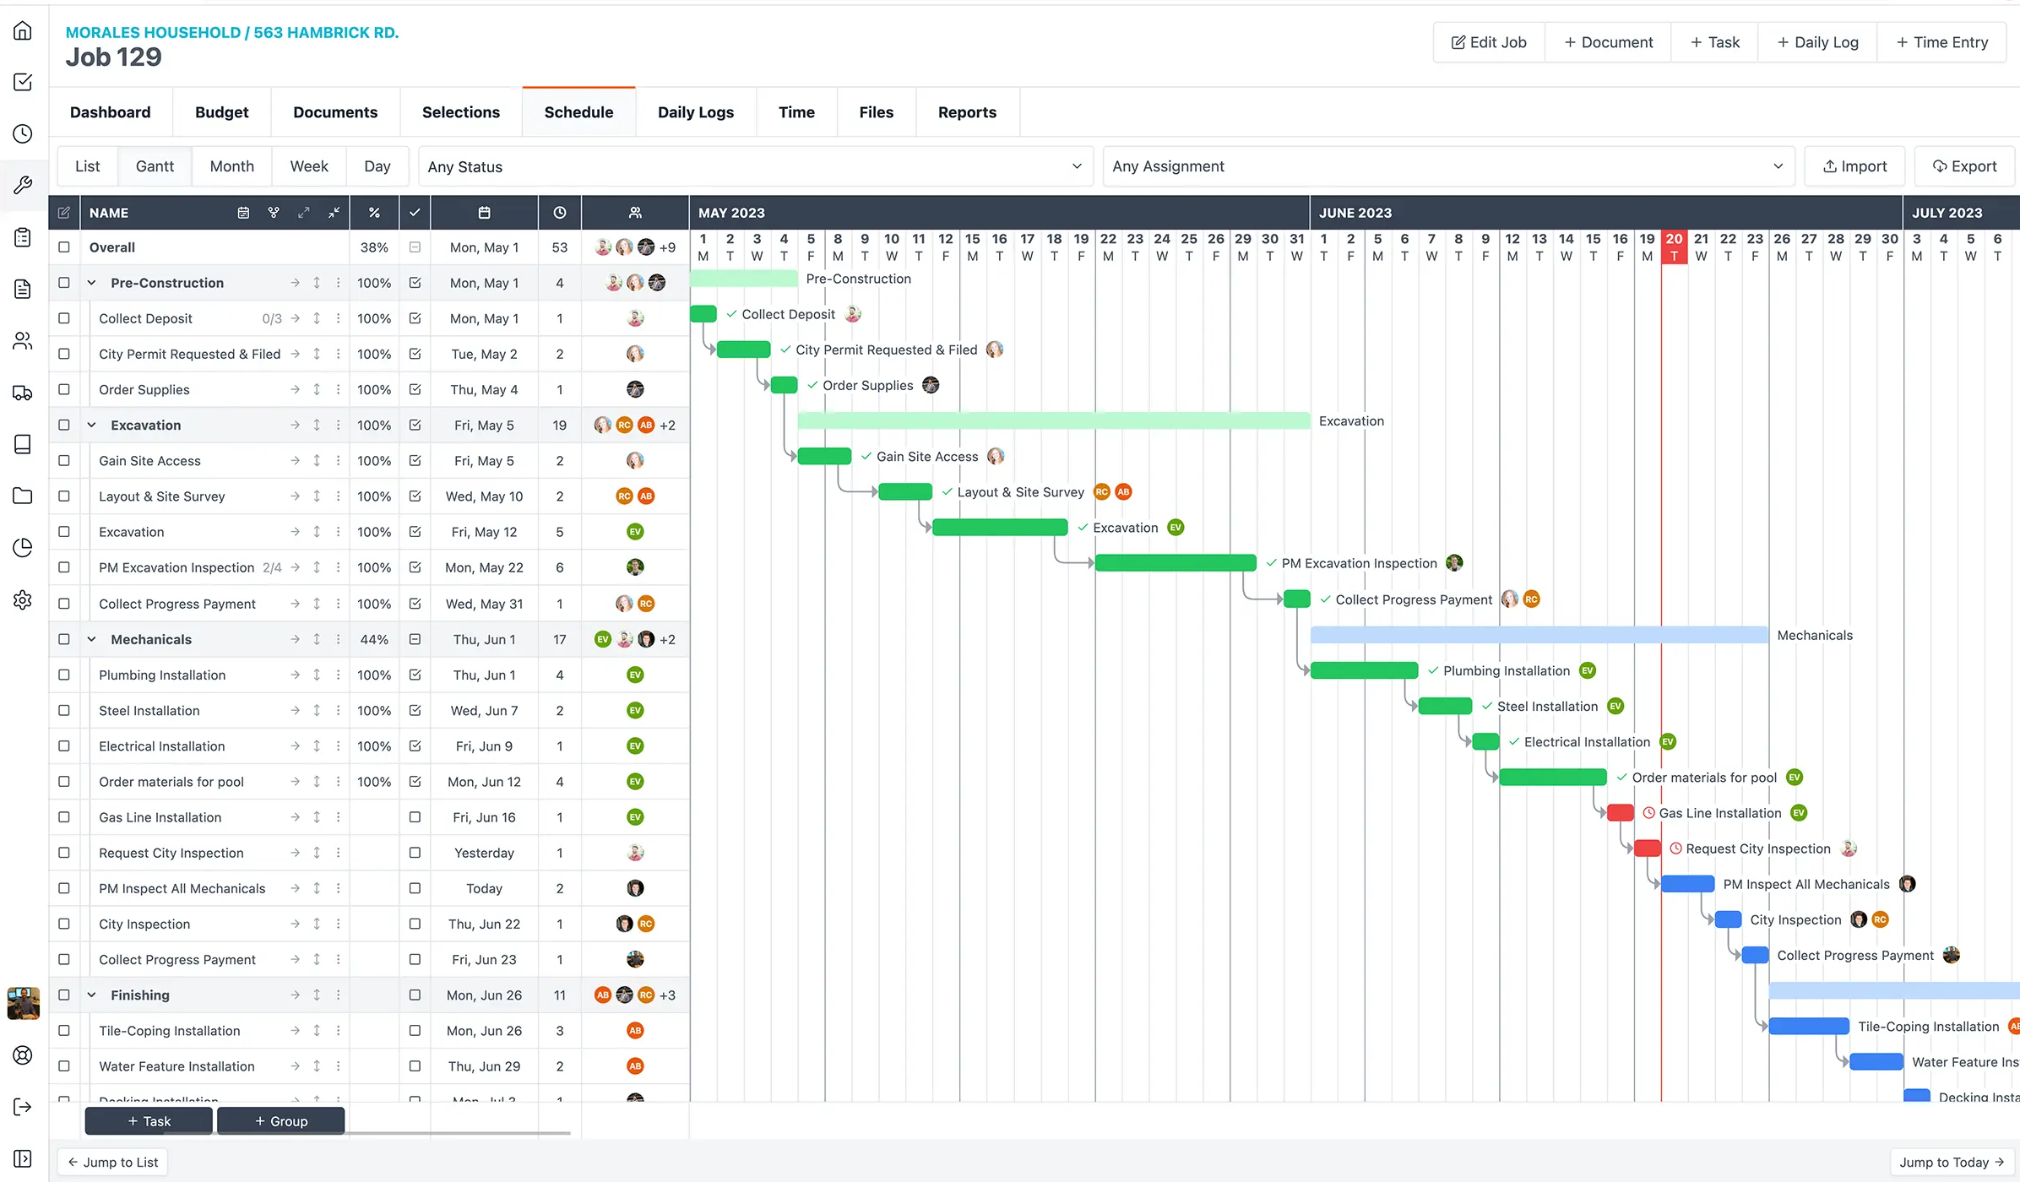Switch to the Budget tab
Image resolution: width=2020 pixels, height=1182 pixels.
(x=222, y=112)
